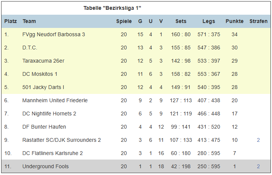Click the Legs column header

click(209, 21)
